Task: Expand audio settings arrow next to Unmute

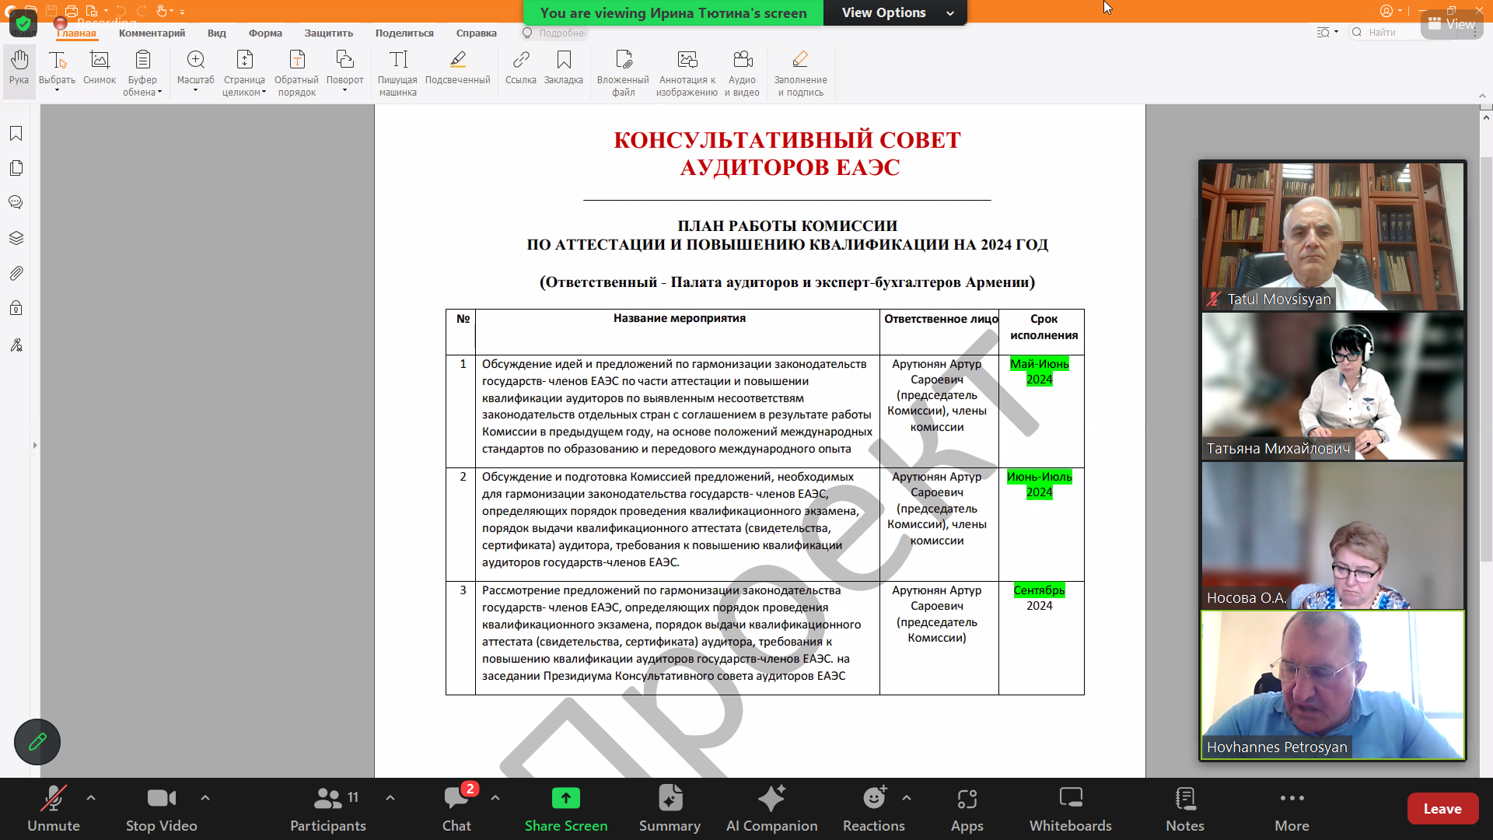Action: 91,798
